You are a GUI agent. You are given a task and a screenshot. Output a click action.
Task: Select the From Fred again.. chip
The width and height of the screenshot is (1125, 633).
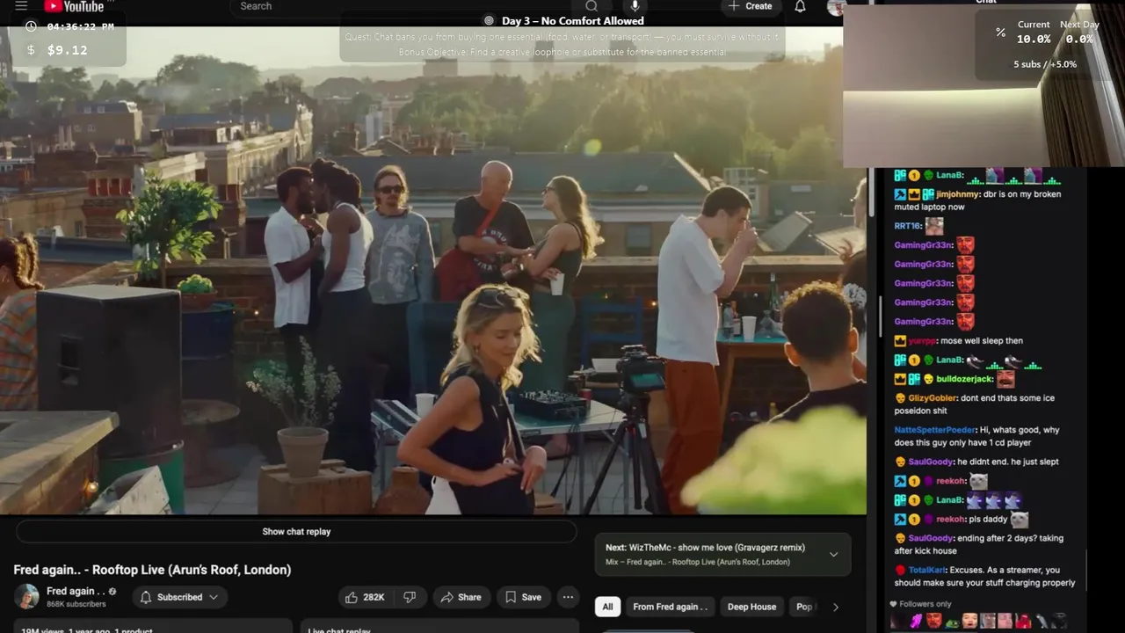[670, 607]
